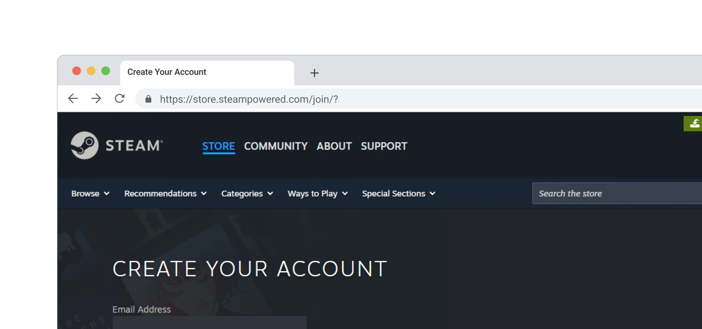Expand Special Sections dropdown

[398, 194]
